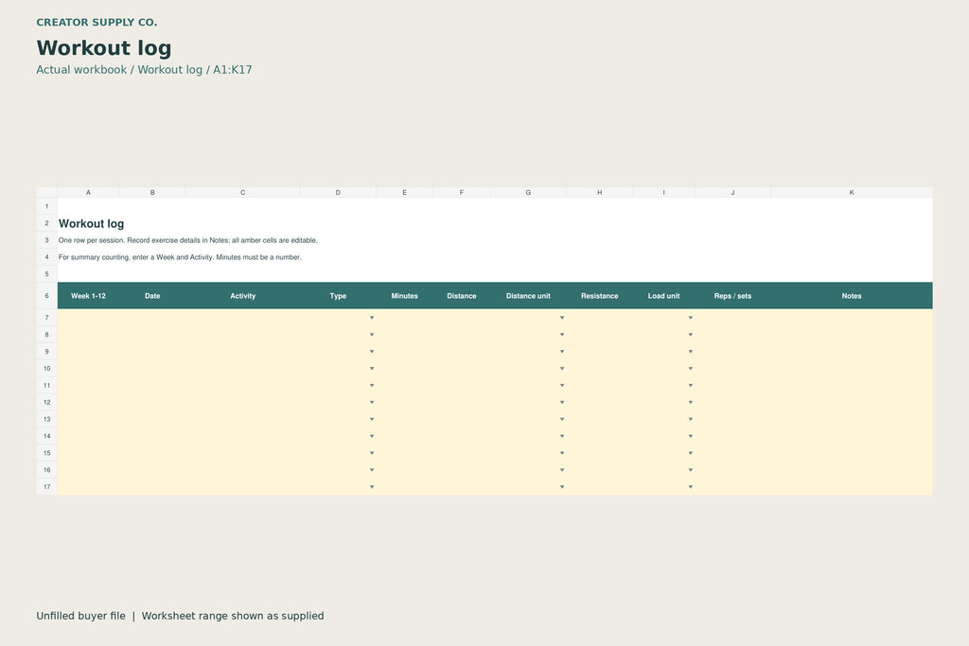Open the Distance unit dropdown in row 15
This screenshot has width=969, height=646.
[x=562, y=453]
